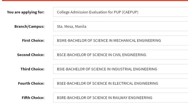The width and height of the screenshot is (188, 109).
Task: Click the 'You are applying for:' label
Action: coord(26,12)
